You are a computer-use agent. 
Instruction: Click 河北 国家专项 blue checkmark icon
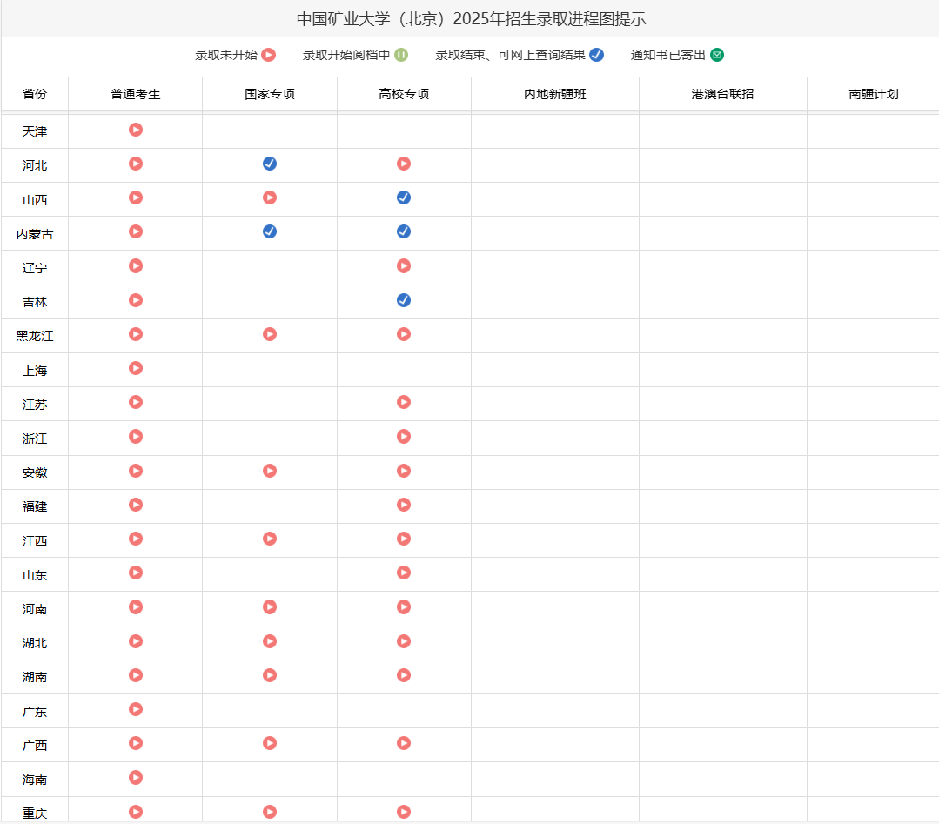pos(270,164)
